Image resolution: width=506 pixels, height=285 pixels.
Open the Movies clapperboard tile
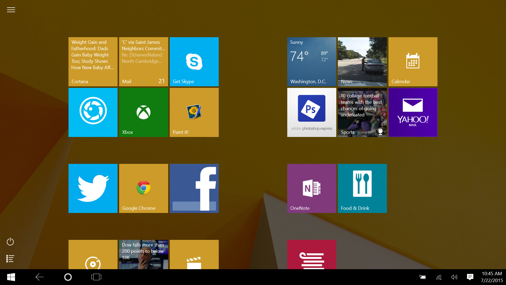(194, 255)
